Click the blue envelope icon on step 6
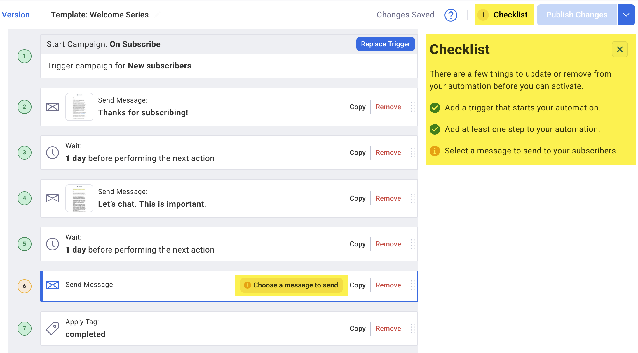638x353 pixels. (53, 285)
